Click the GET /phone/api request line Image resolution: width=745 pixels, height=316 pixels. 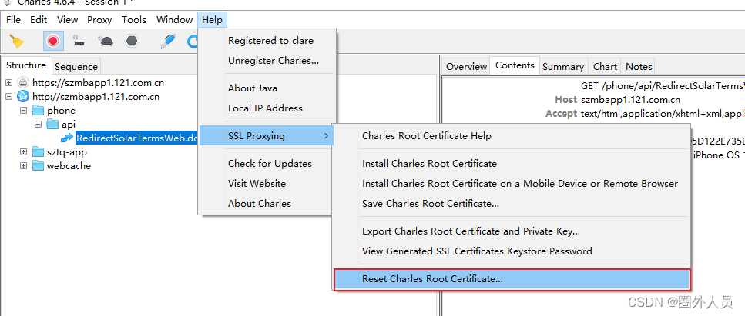pyautogui.click(x=663, y=86)
